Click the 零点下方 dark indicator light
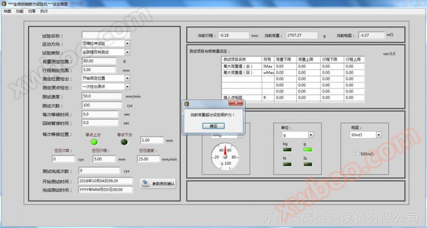 point(125,142)
